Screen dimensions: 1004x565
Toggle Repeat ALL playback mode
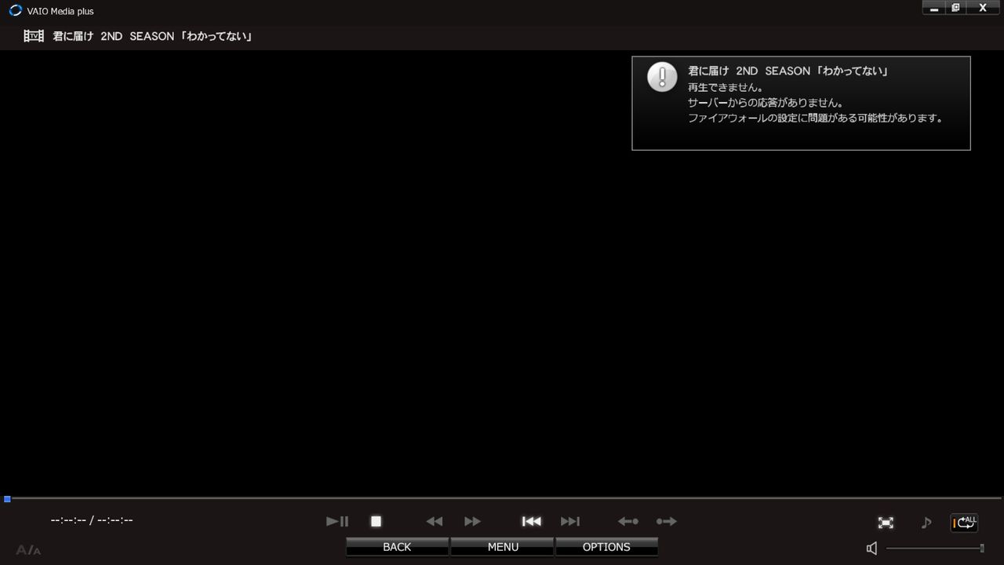tap(964, 523)
